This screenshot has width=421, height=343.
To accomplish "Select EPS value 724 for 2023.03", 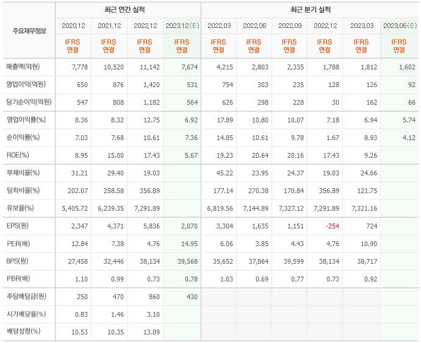I will [x=372, y=227].
